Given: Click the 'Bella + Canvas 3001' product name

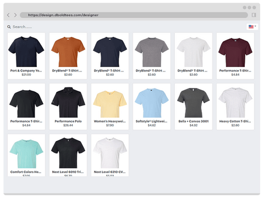Looking at the screenshot, I should click(x=194, y=121).
